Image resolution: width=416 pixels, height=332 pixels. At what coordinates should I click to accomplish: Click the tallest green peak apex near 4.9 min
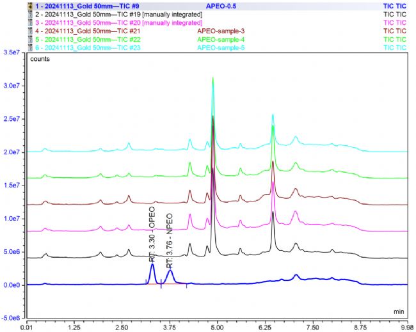point(213,79)
